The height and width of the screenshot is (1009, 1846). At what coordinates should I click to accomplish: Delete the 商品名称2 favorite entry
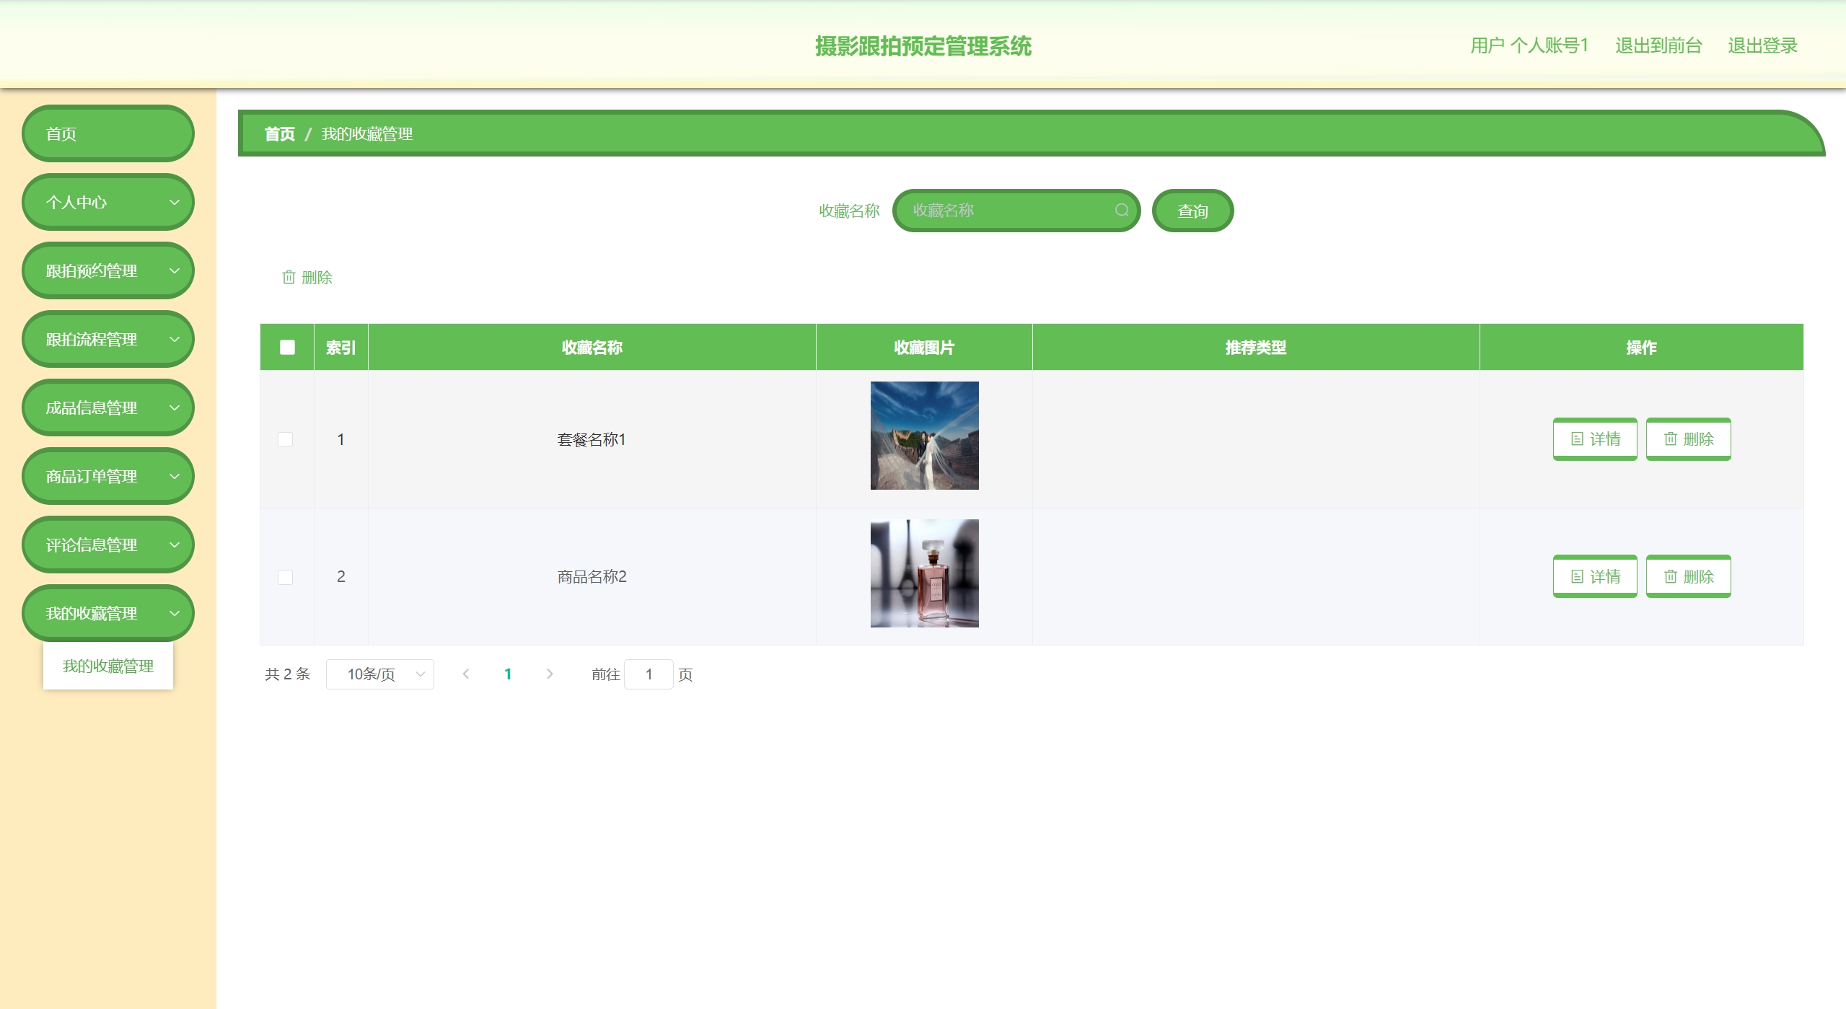(1687, 576)
